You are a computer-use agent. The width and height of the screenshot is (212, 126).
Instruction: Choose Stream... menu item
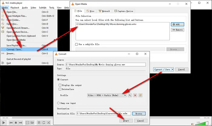click(27, 53)
